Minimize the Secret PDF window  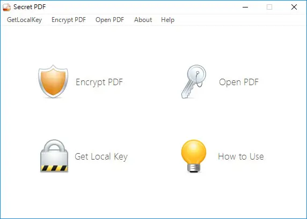(245, 7)
